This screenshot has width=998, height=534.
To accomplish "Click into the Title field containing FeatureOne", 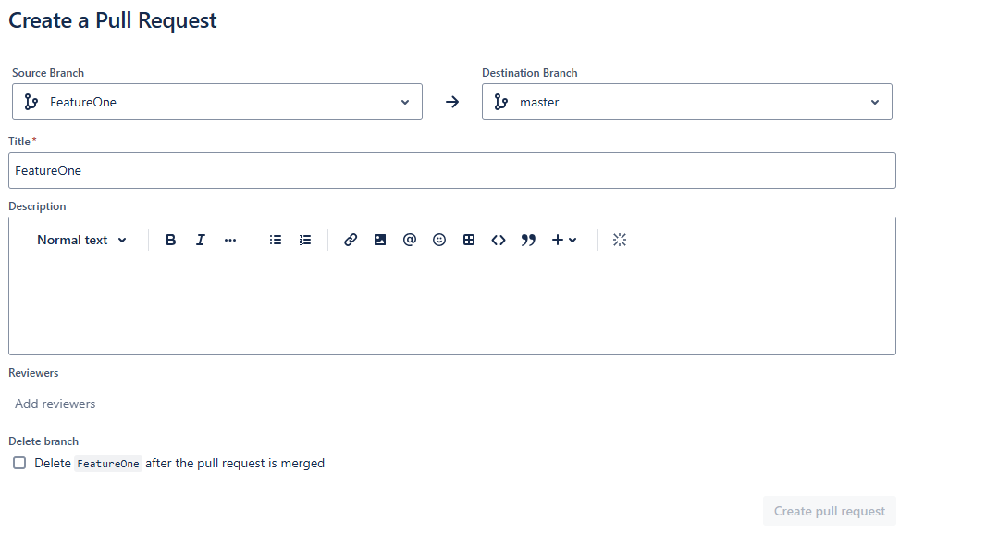I will point(452,170).
